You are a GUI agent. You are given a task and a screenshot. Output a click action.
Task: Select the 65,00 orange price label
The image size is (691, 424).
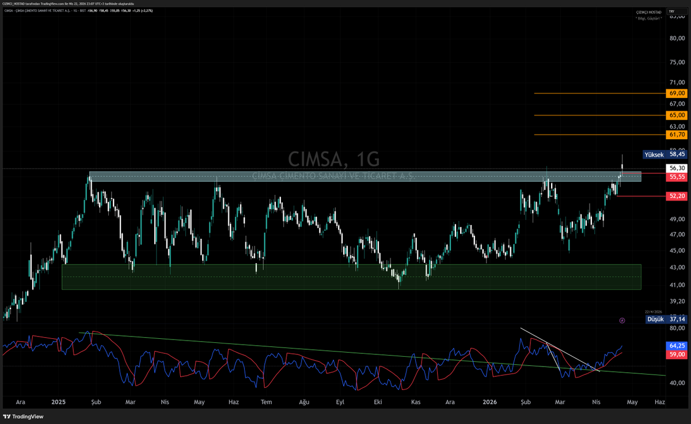[677, 116]
